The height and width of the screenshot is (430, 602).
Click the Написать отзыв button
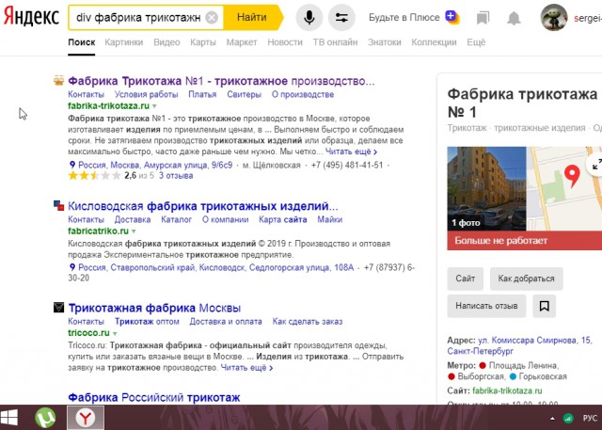(486, 306)
